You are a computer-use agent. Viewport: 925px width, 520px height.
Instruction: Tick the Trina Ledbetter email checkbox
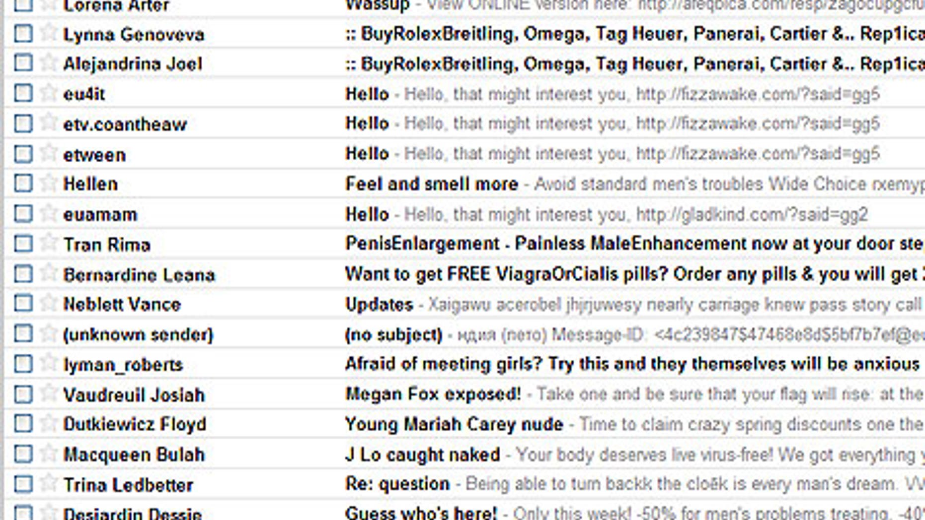point(23,484)
